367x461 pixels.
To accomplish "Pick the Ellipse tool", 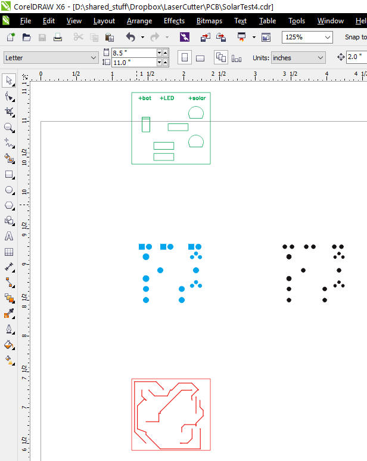I will (x=9, y=190).
